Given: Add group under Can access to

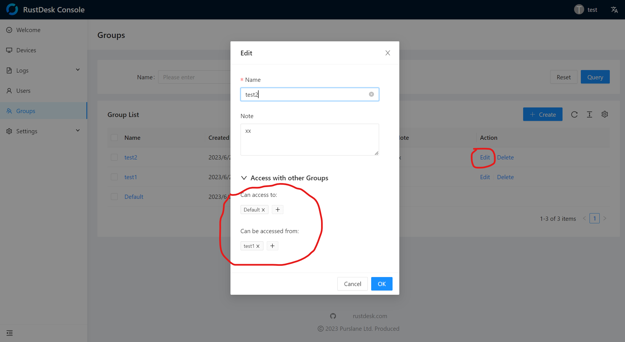Looking at the screenshot, I should pyautogui.click(x=277, y=210).
